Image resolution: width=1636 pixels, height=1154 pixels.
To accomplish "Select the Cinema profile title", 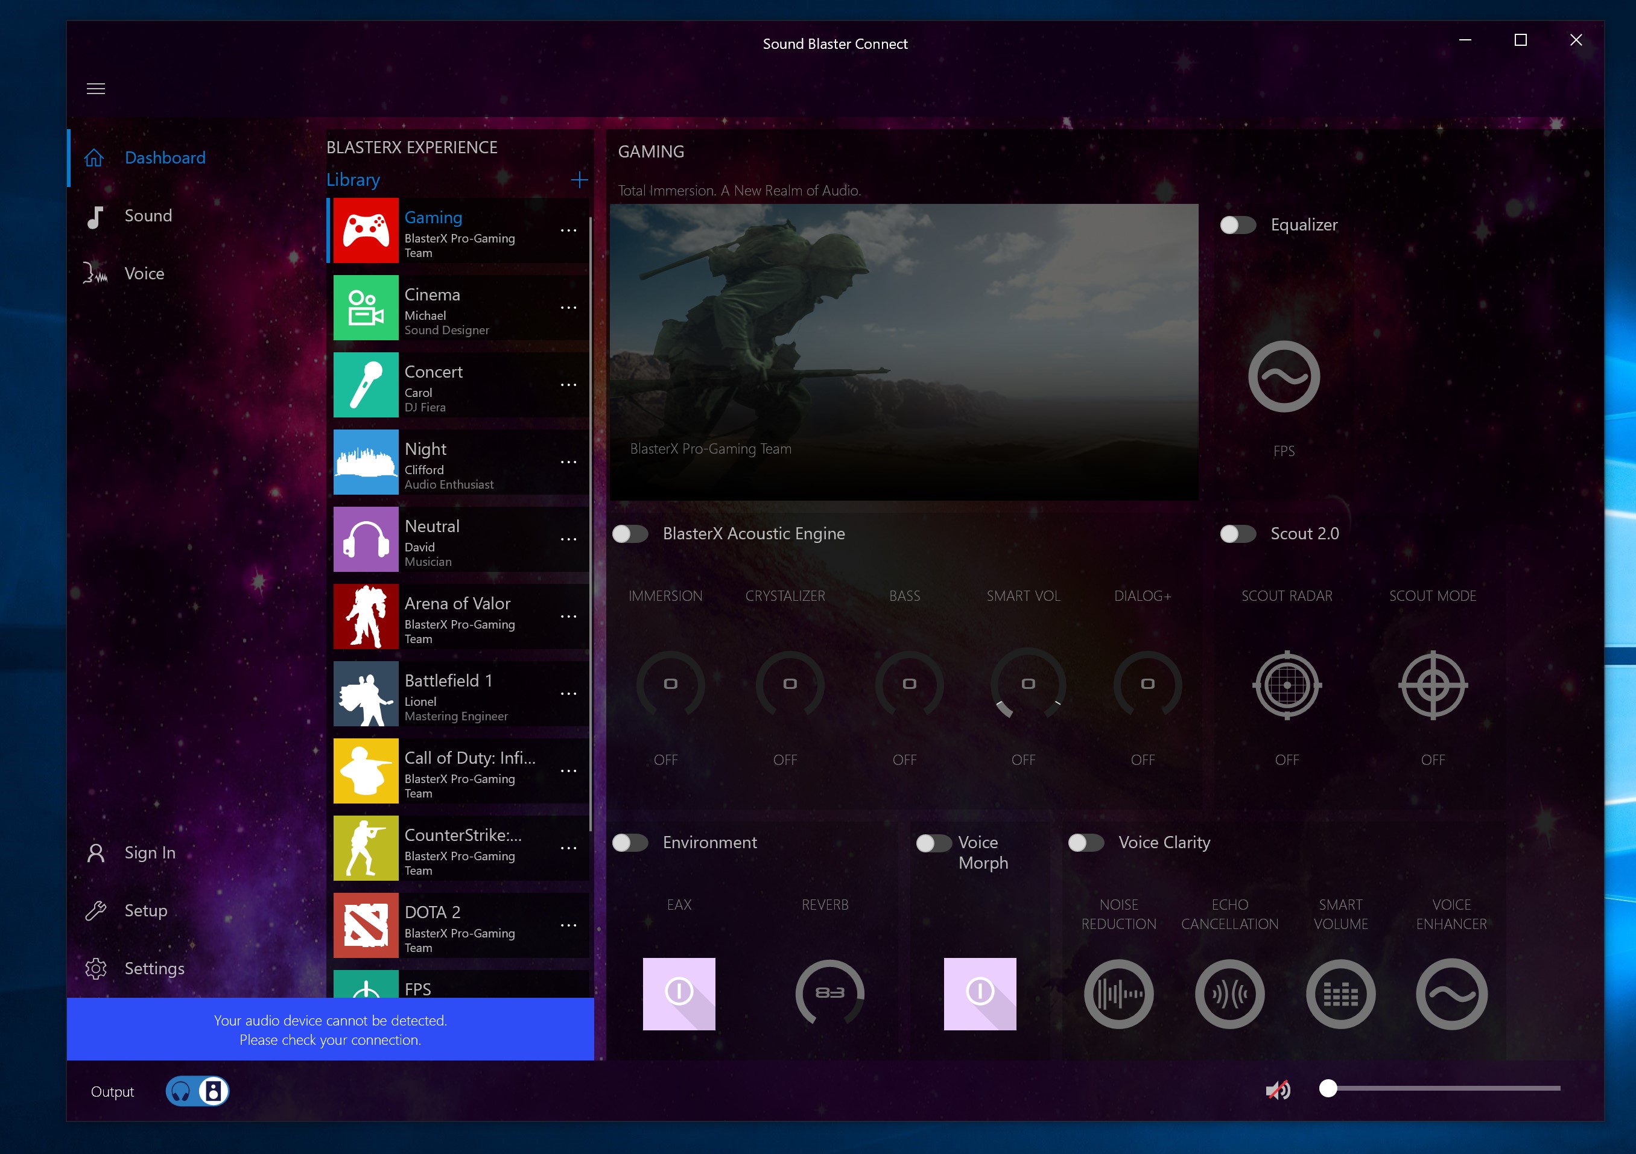I will pyautogui.click(x=432, y=294).
